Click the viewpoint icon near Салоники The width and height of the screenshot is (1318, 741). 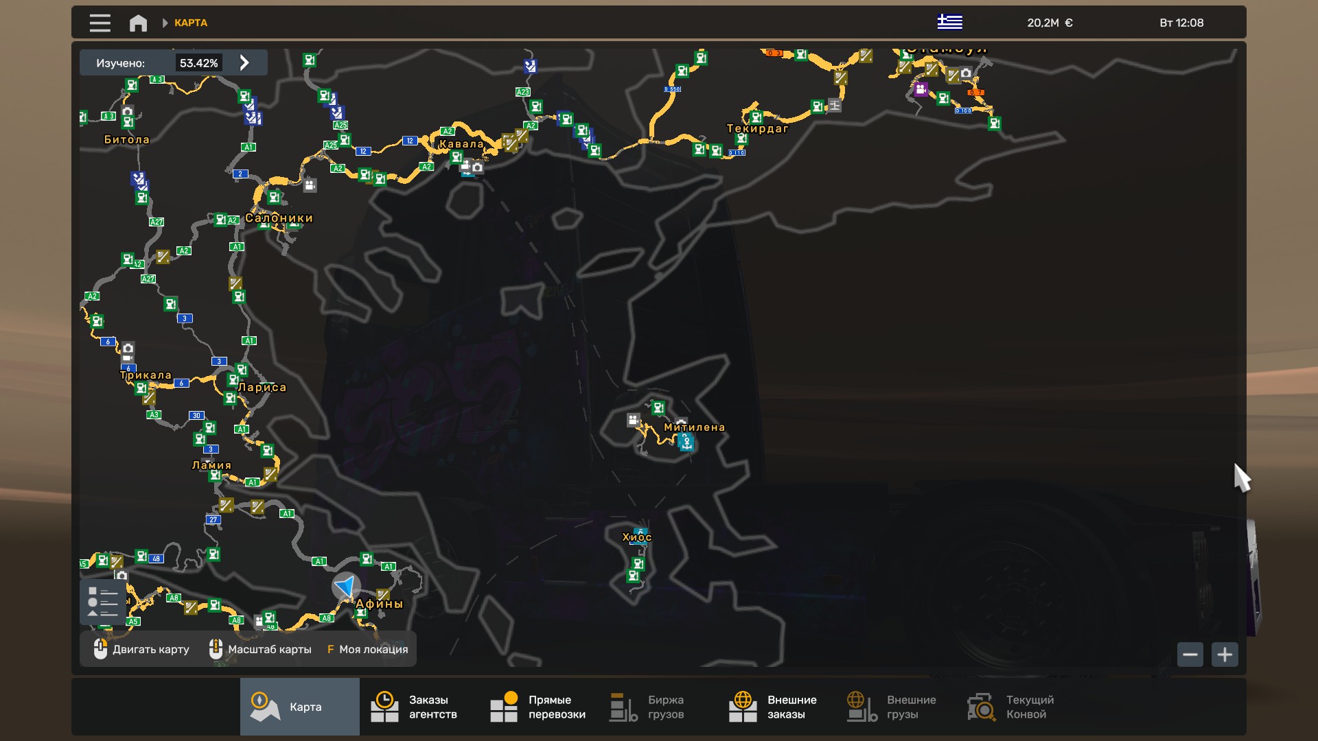click(x=310, y=185)
